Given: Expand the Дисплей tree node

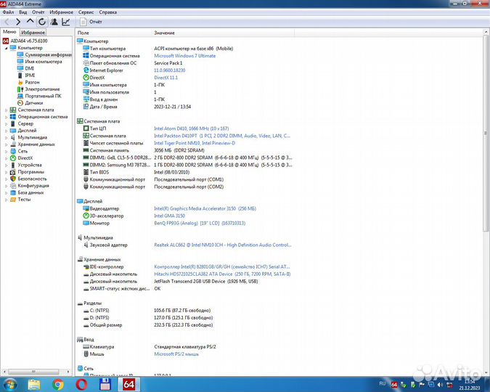Looking at the screenshot, I should [x=6, y=131].
